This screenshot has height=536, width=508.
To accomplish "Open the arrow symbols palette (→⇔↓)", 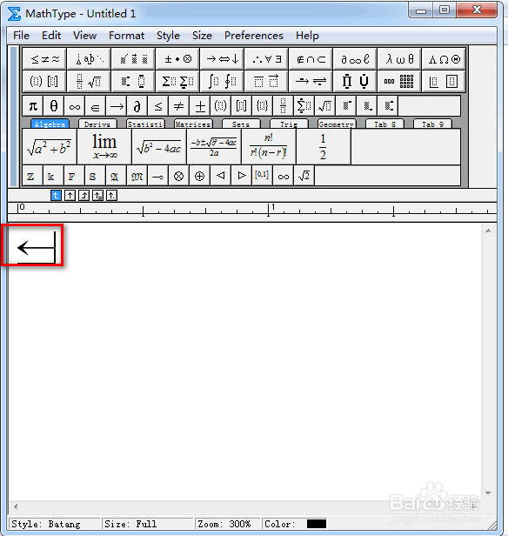I will pos(222,59).
